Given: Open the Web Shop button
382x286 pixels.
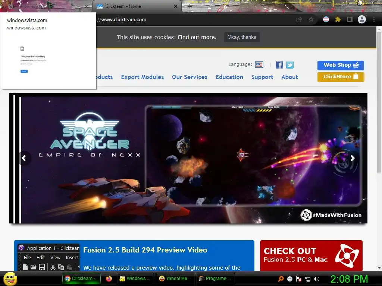Looking at the screenshot, I should [x=341, y=65].
